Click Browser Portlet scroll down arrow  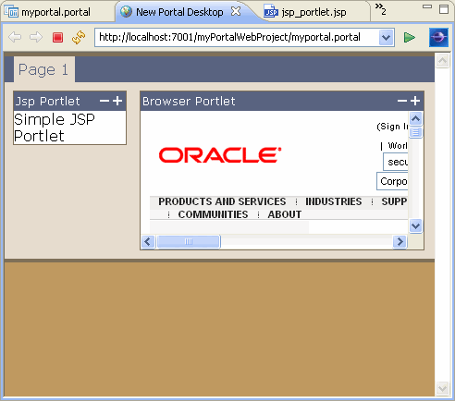pos(416,226)
